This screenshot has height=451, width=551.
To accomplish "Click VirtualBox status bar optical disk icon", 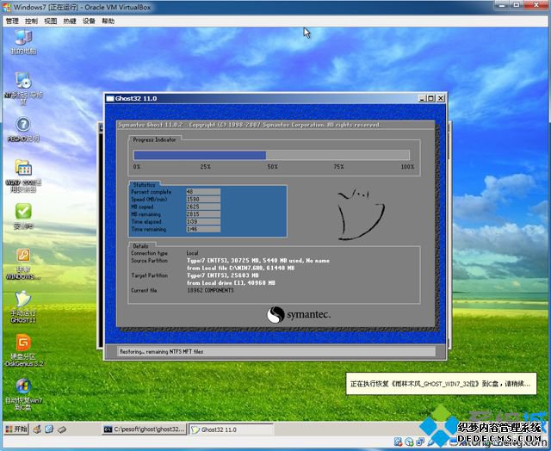I will pyautogui.click(x=409, y=442).
